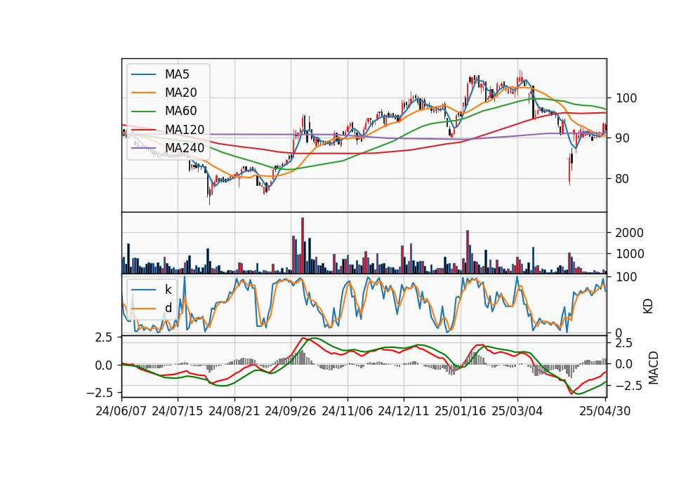The width and height of the screenshot is (674, 484).
Task: Click the red MA120 legend line
Action: click(x=143, y=130)
